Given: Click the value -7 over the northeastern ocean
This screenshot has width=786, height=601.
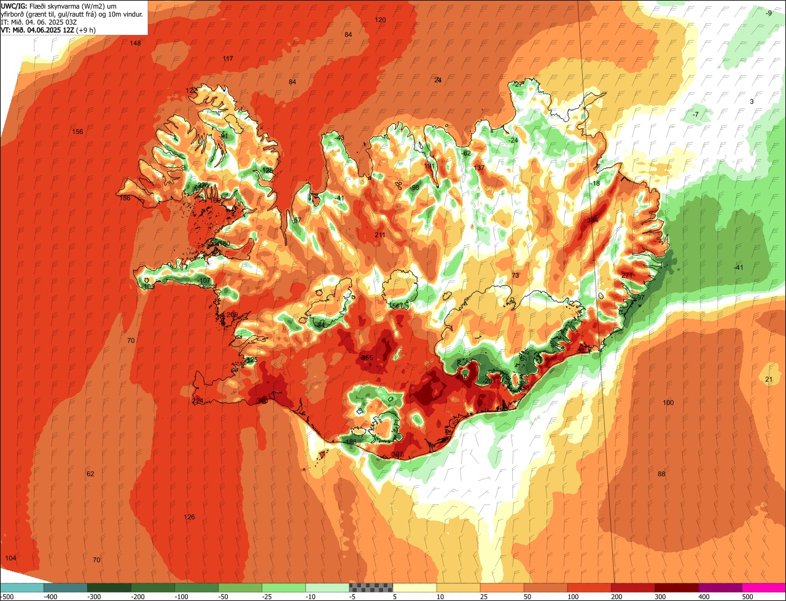Looking at the screenshot, I should pos(695,114).
